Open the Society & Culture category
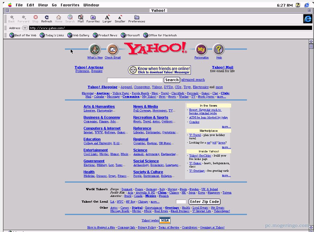The image size is (314, 232). (x=148, y=172)
